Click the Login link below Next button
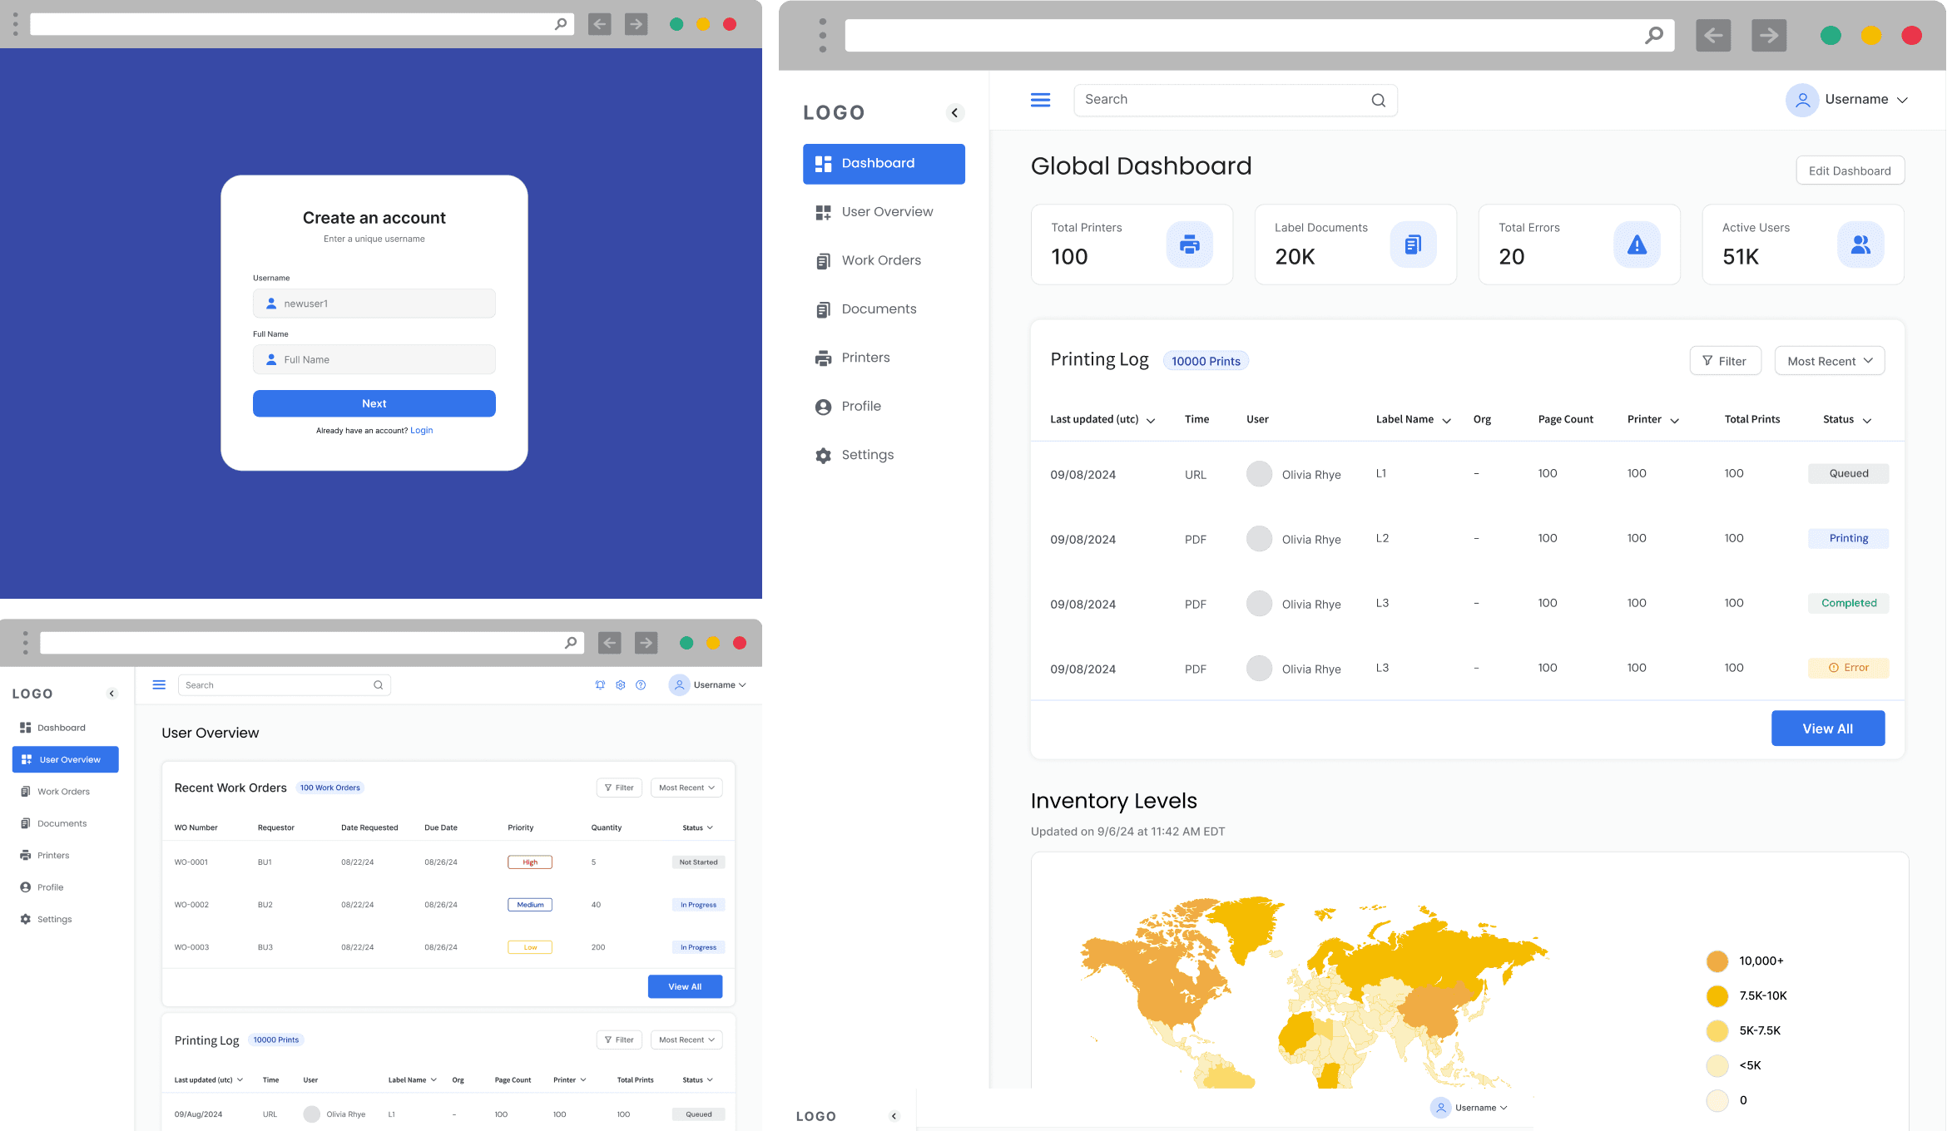Viewport: 1947px width, 1131px height. coord(421,430)
